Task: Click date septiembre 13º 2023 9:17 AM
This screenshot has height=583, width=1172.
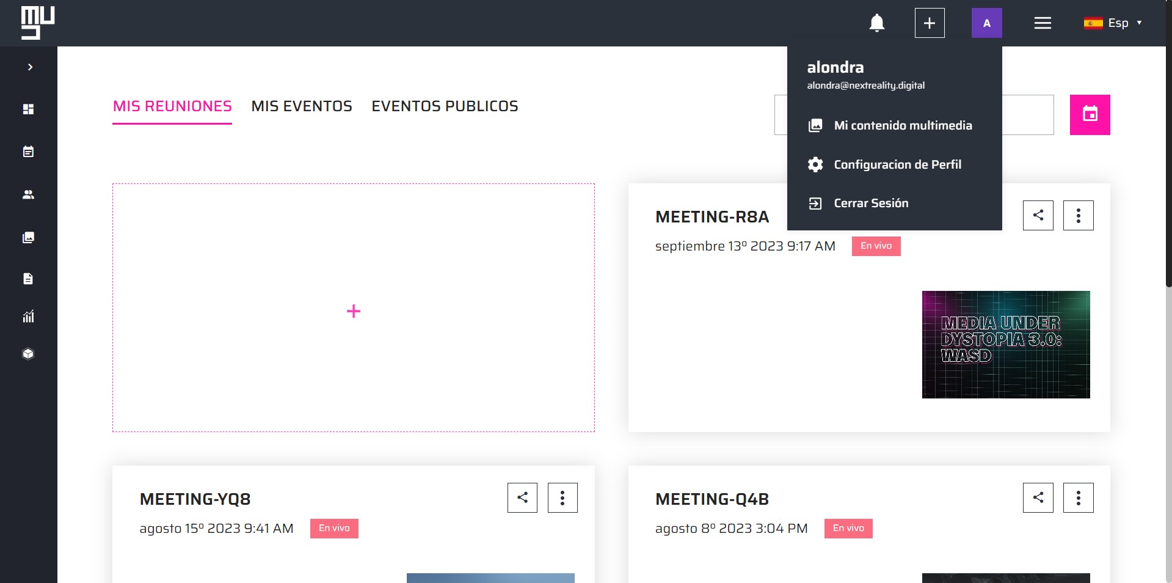Action: (x=745, y=246)
